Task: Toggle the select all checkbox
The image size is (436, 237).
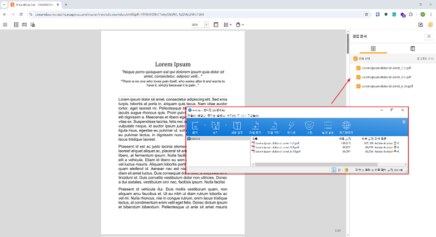Action: [356, 58]
